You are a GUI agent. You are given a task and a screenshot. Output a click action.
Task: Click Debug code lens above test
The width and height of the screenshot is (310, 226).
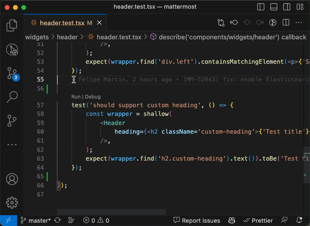pos(93,97)
